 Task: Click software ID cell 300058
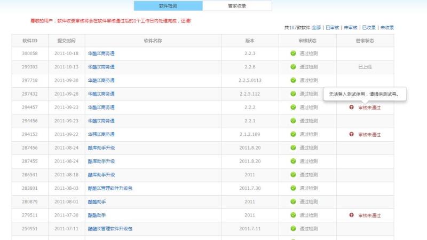tap(30, 53)
